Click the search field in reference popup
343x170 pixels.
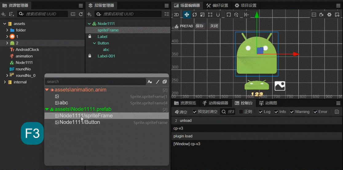pos(95,82)
